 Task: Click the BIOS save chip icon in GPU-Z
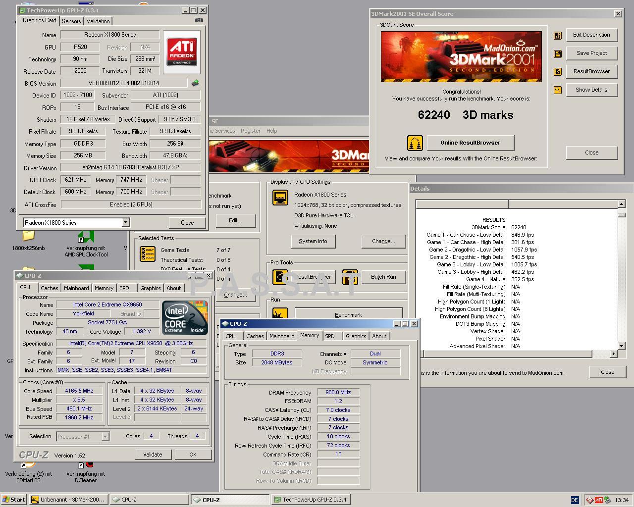(195, 83)
